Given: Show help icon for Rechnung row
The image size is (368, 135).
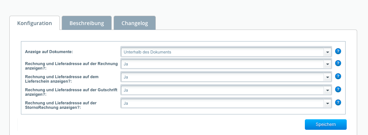Looking at the screenshot, I should coord(338,64).
